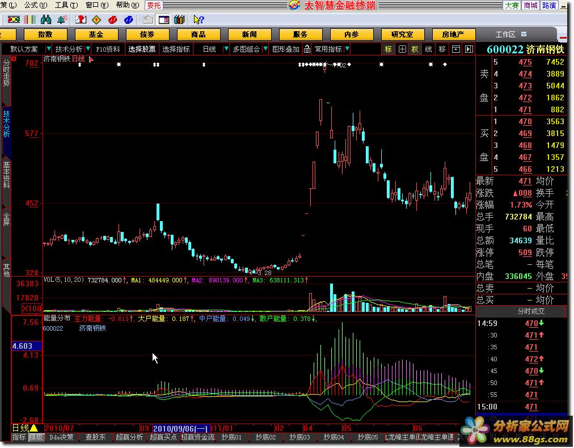574x448 pixels.
Task: Open the 公式 menu
Action: coord(36,5)
